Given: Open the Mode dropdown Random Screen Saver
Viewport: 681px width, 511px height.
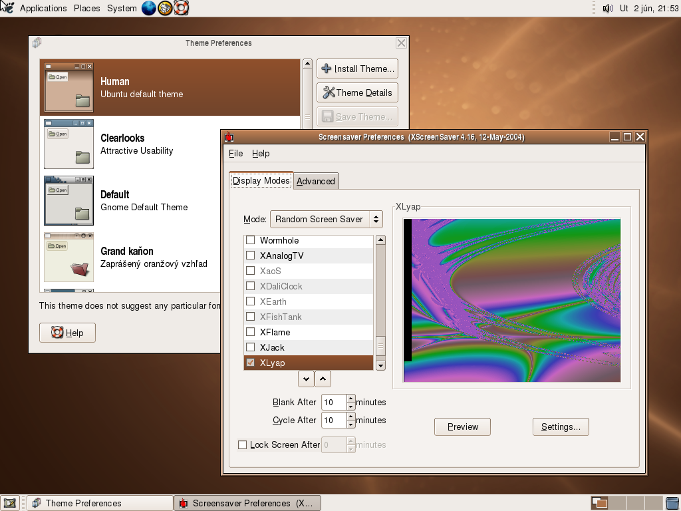Looking at the screenshot, I should pos(326,219).
